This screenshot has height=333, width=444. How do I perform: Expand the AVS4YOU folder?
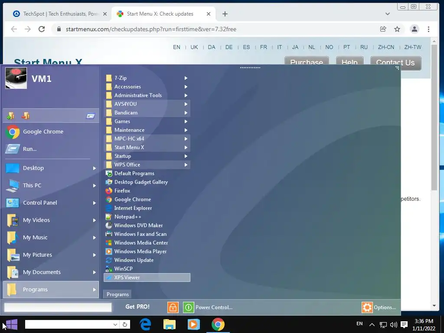147,104
